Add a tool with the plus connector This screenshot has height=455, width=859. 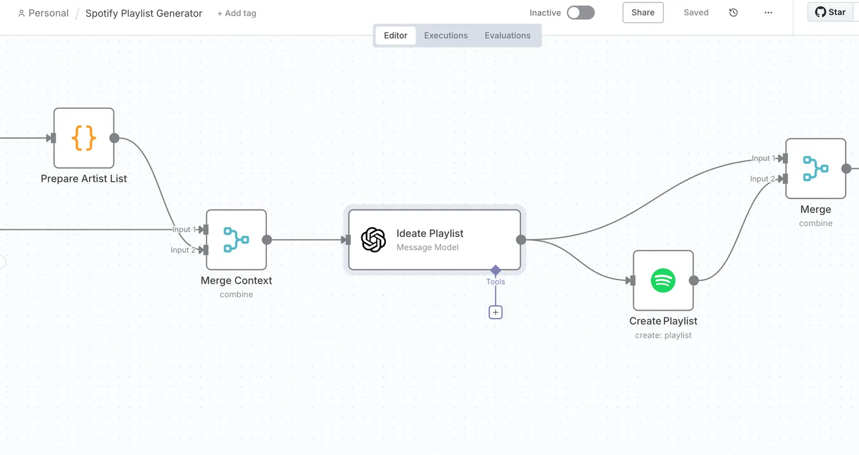[x=496, y=313]
